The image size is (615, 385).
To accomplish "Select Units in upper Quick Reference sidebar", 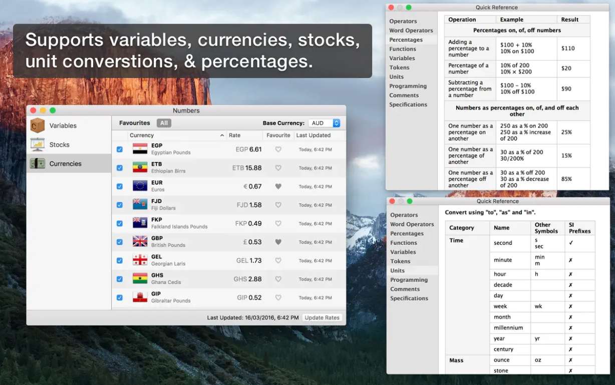I will tap(396, 77).
